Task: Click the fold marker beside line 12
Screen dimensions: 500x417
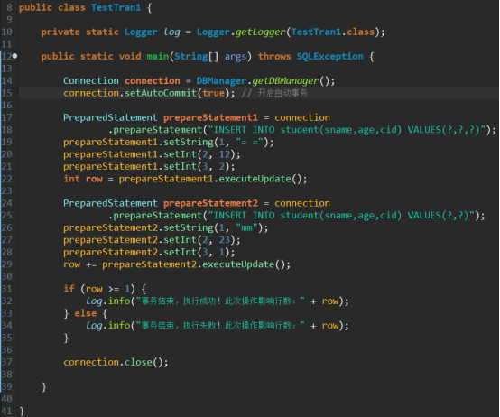Action: 14,57
